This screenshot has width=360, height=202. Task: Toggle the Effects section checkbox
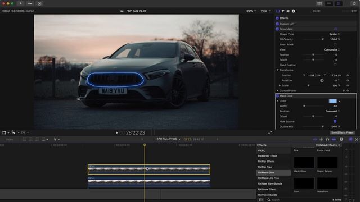277,18
